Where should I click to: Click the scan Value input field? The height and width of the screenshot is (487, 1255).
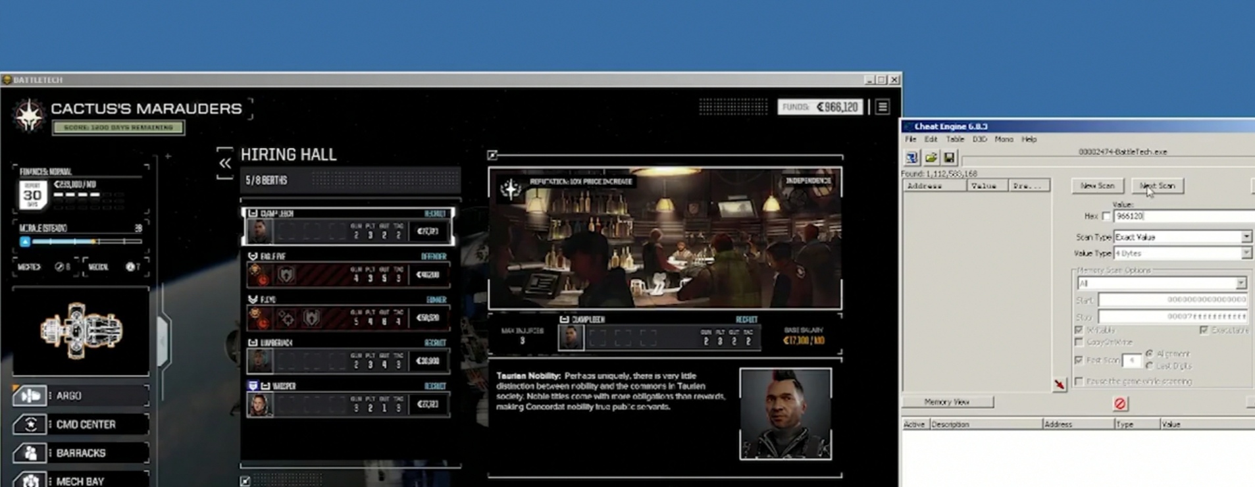(x=1184, y=216)
